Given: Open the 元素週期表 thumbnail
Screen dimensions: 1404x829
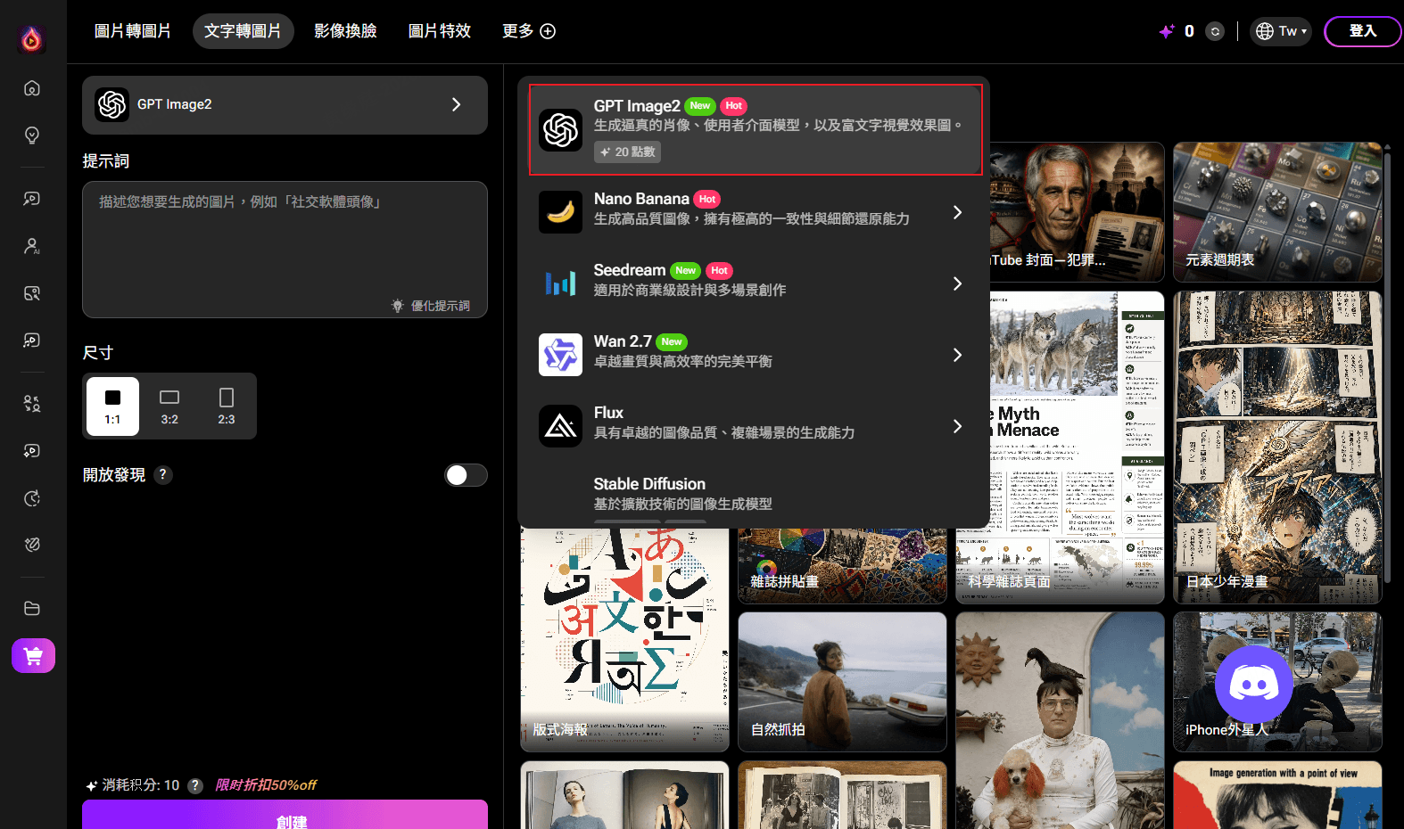Looking at the screenshot, I should [1277, 212].
